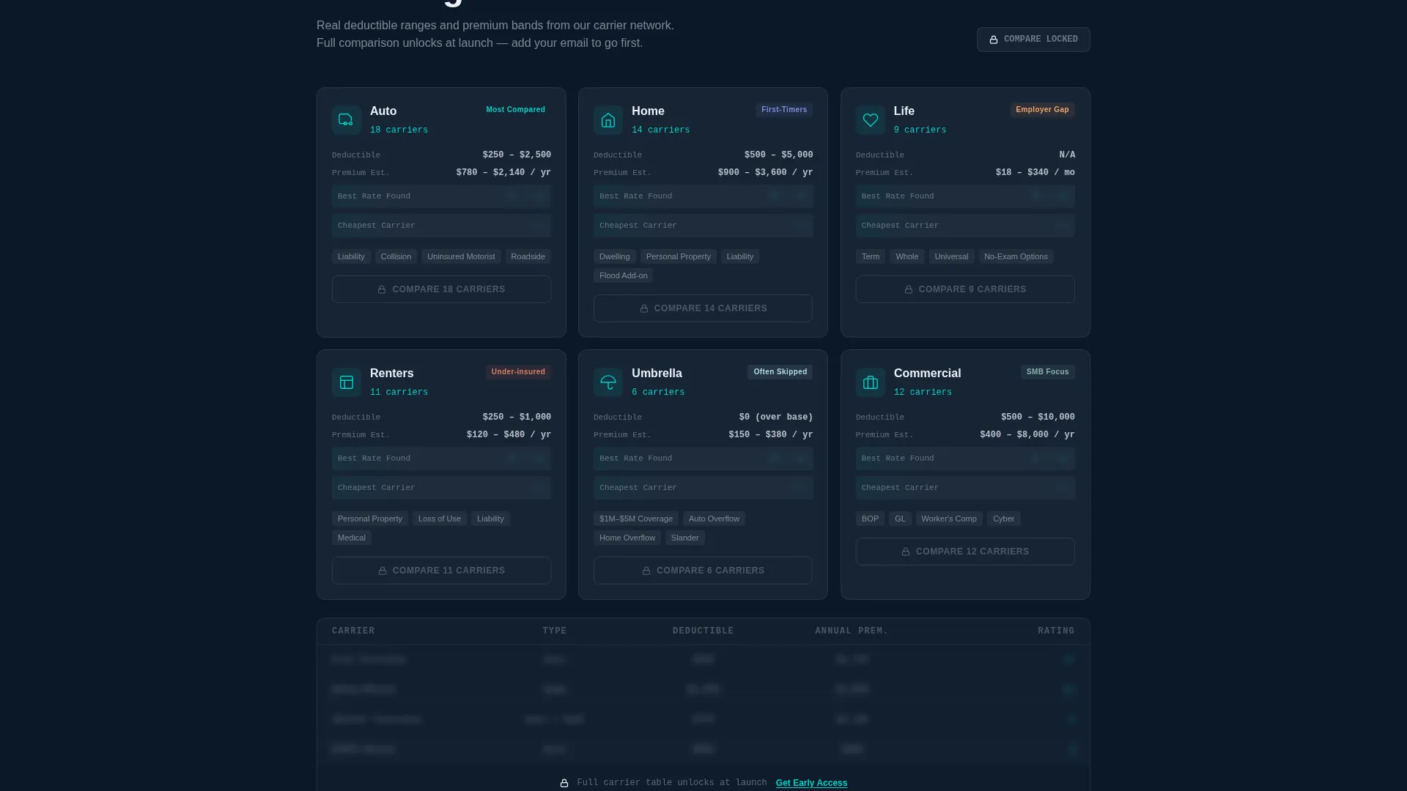The width and height of the screenshot is (1407, 791).
Task: Select the Medical tag in Renters card
Action: click(x=351, y=538)
